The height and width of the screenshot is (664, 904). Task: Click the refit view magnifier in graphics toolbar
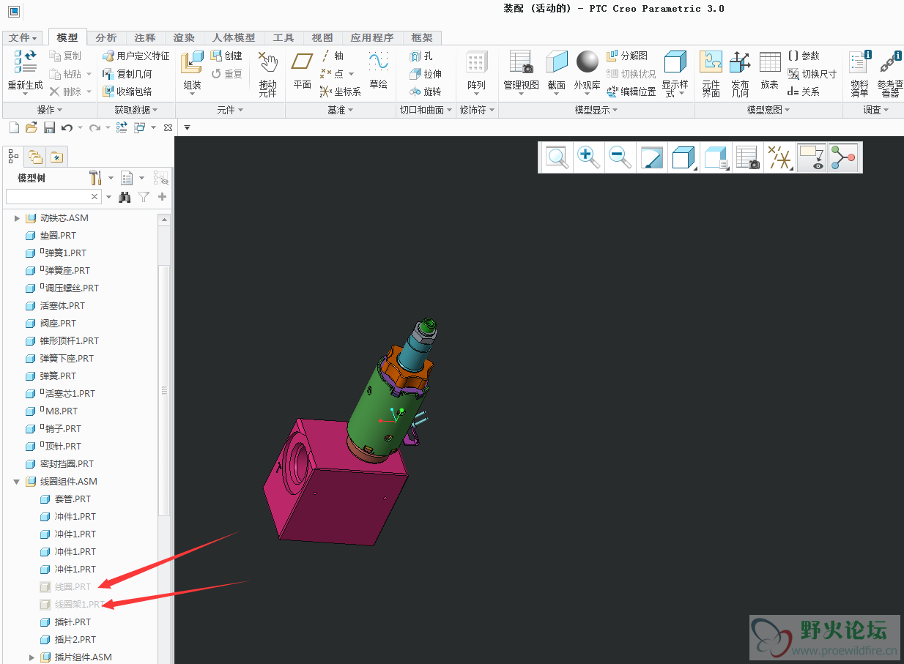557,157
